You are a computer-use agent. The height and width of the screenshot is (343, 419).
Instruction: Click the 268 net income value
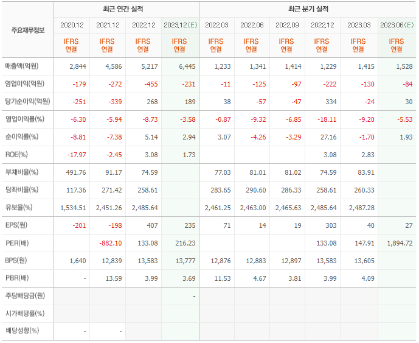coord(152,102)
